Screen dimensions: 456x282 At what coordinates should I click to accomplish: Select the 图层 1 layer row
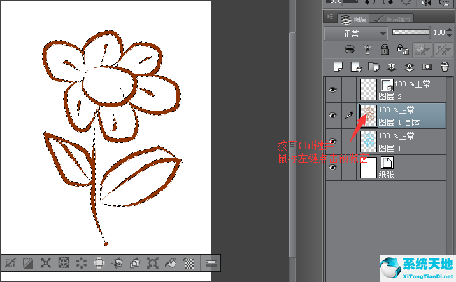[408, 142]
